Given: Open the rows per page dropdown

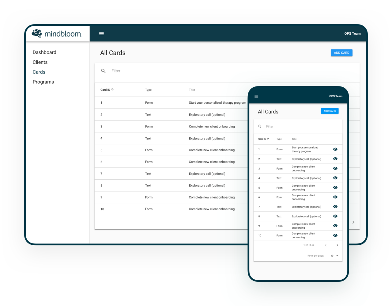Looking at the screenshot, I should point(335,256).
